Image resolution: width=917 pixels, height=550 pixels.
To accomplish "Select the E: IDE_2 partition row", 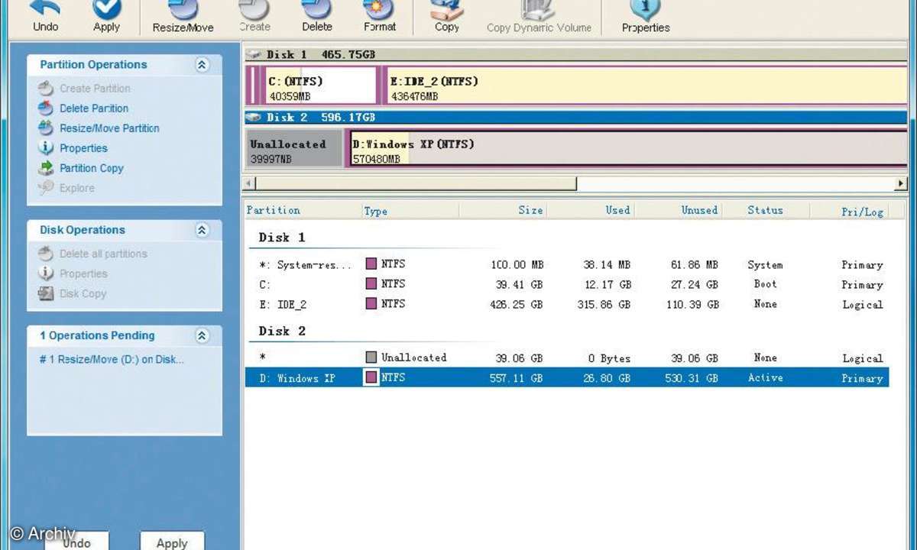I will (566, 304).
